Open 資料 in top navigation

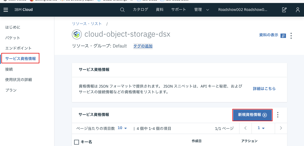tap(160, 10)
